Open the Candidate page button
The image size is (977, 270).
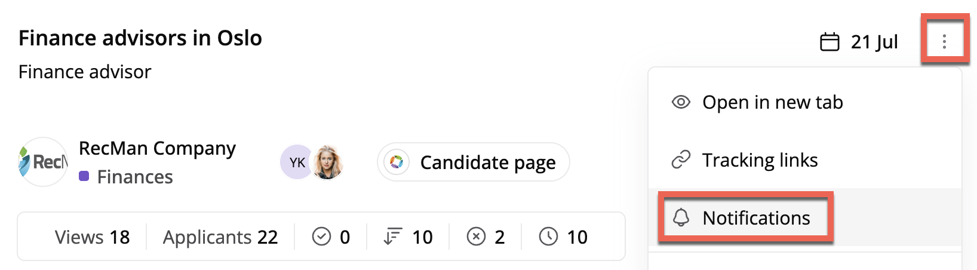(474, 162)
